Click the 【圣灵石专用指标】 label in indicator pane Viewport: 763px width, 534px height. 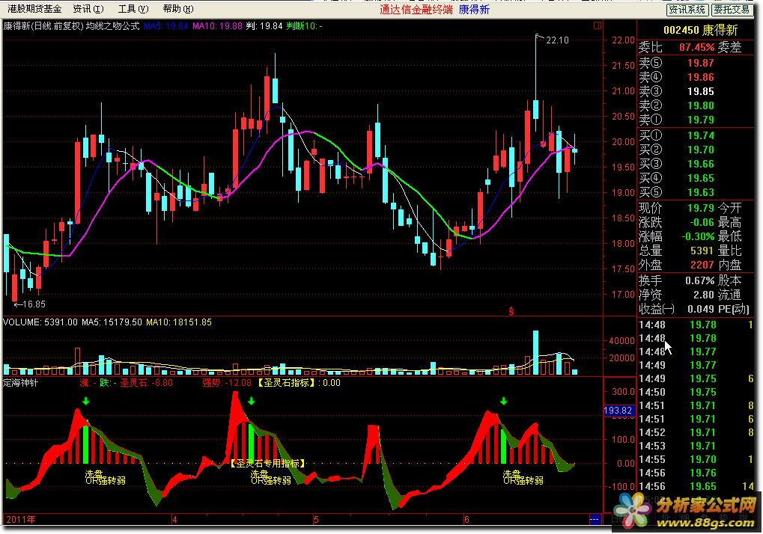coord(267,464)
